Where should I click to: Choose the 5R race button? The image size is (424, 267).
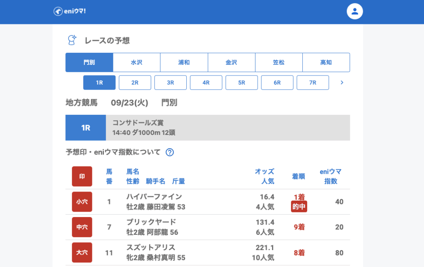241,83
